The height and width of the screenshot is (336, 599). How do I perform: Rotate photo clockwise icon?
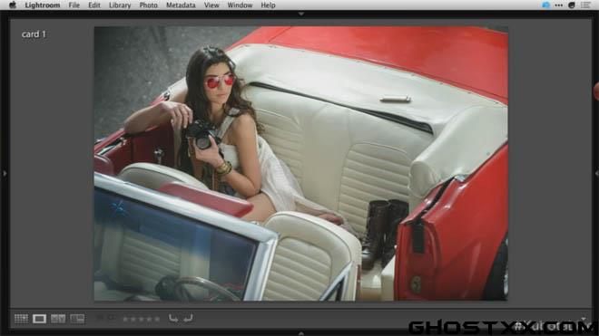click(x=188, y=318)
